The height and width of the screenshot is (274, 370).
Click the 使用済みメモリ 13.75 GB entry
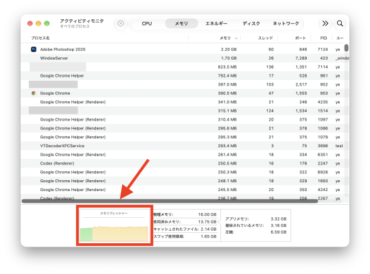click(x=185, y=222)
